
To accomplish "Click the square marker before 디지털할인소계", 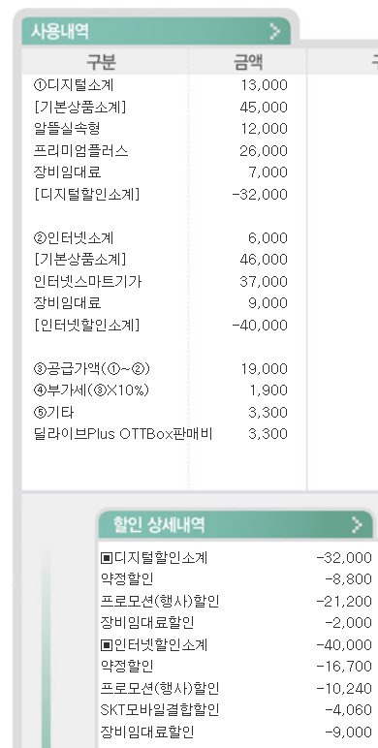I will click(106, 557).
